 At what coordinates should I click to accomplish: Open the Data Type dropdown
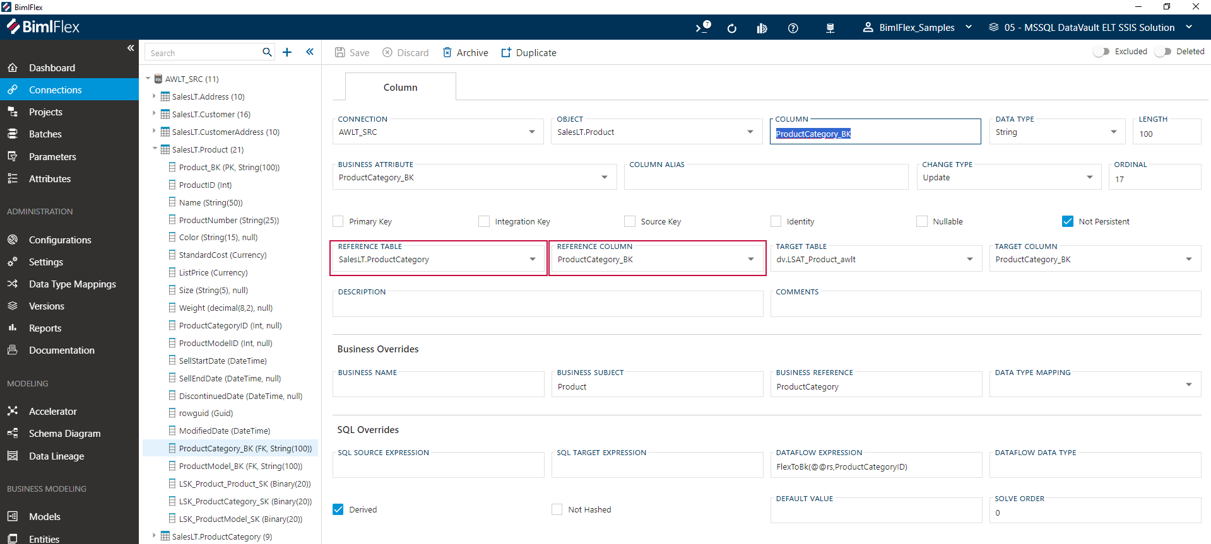click(1114, 132)
